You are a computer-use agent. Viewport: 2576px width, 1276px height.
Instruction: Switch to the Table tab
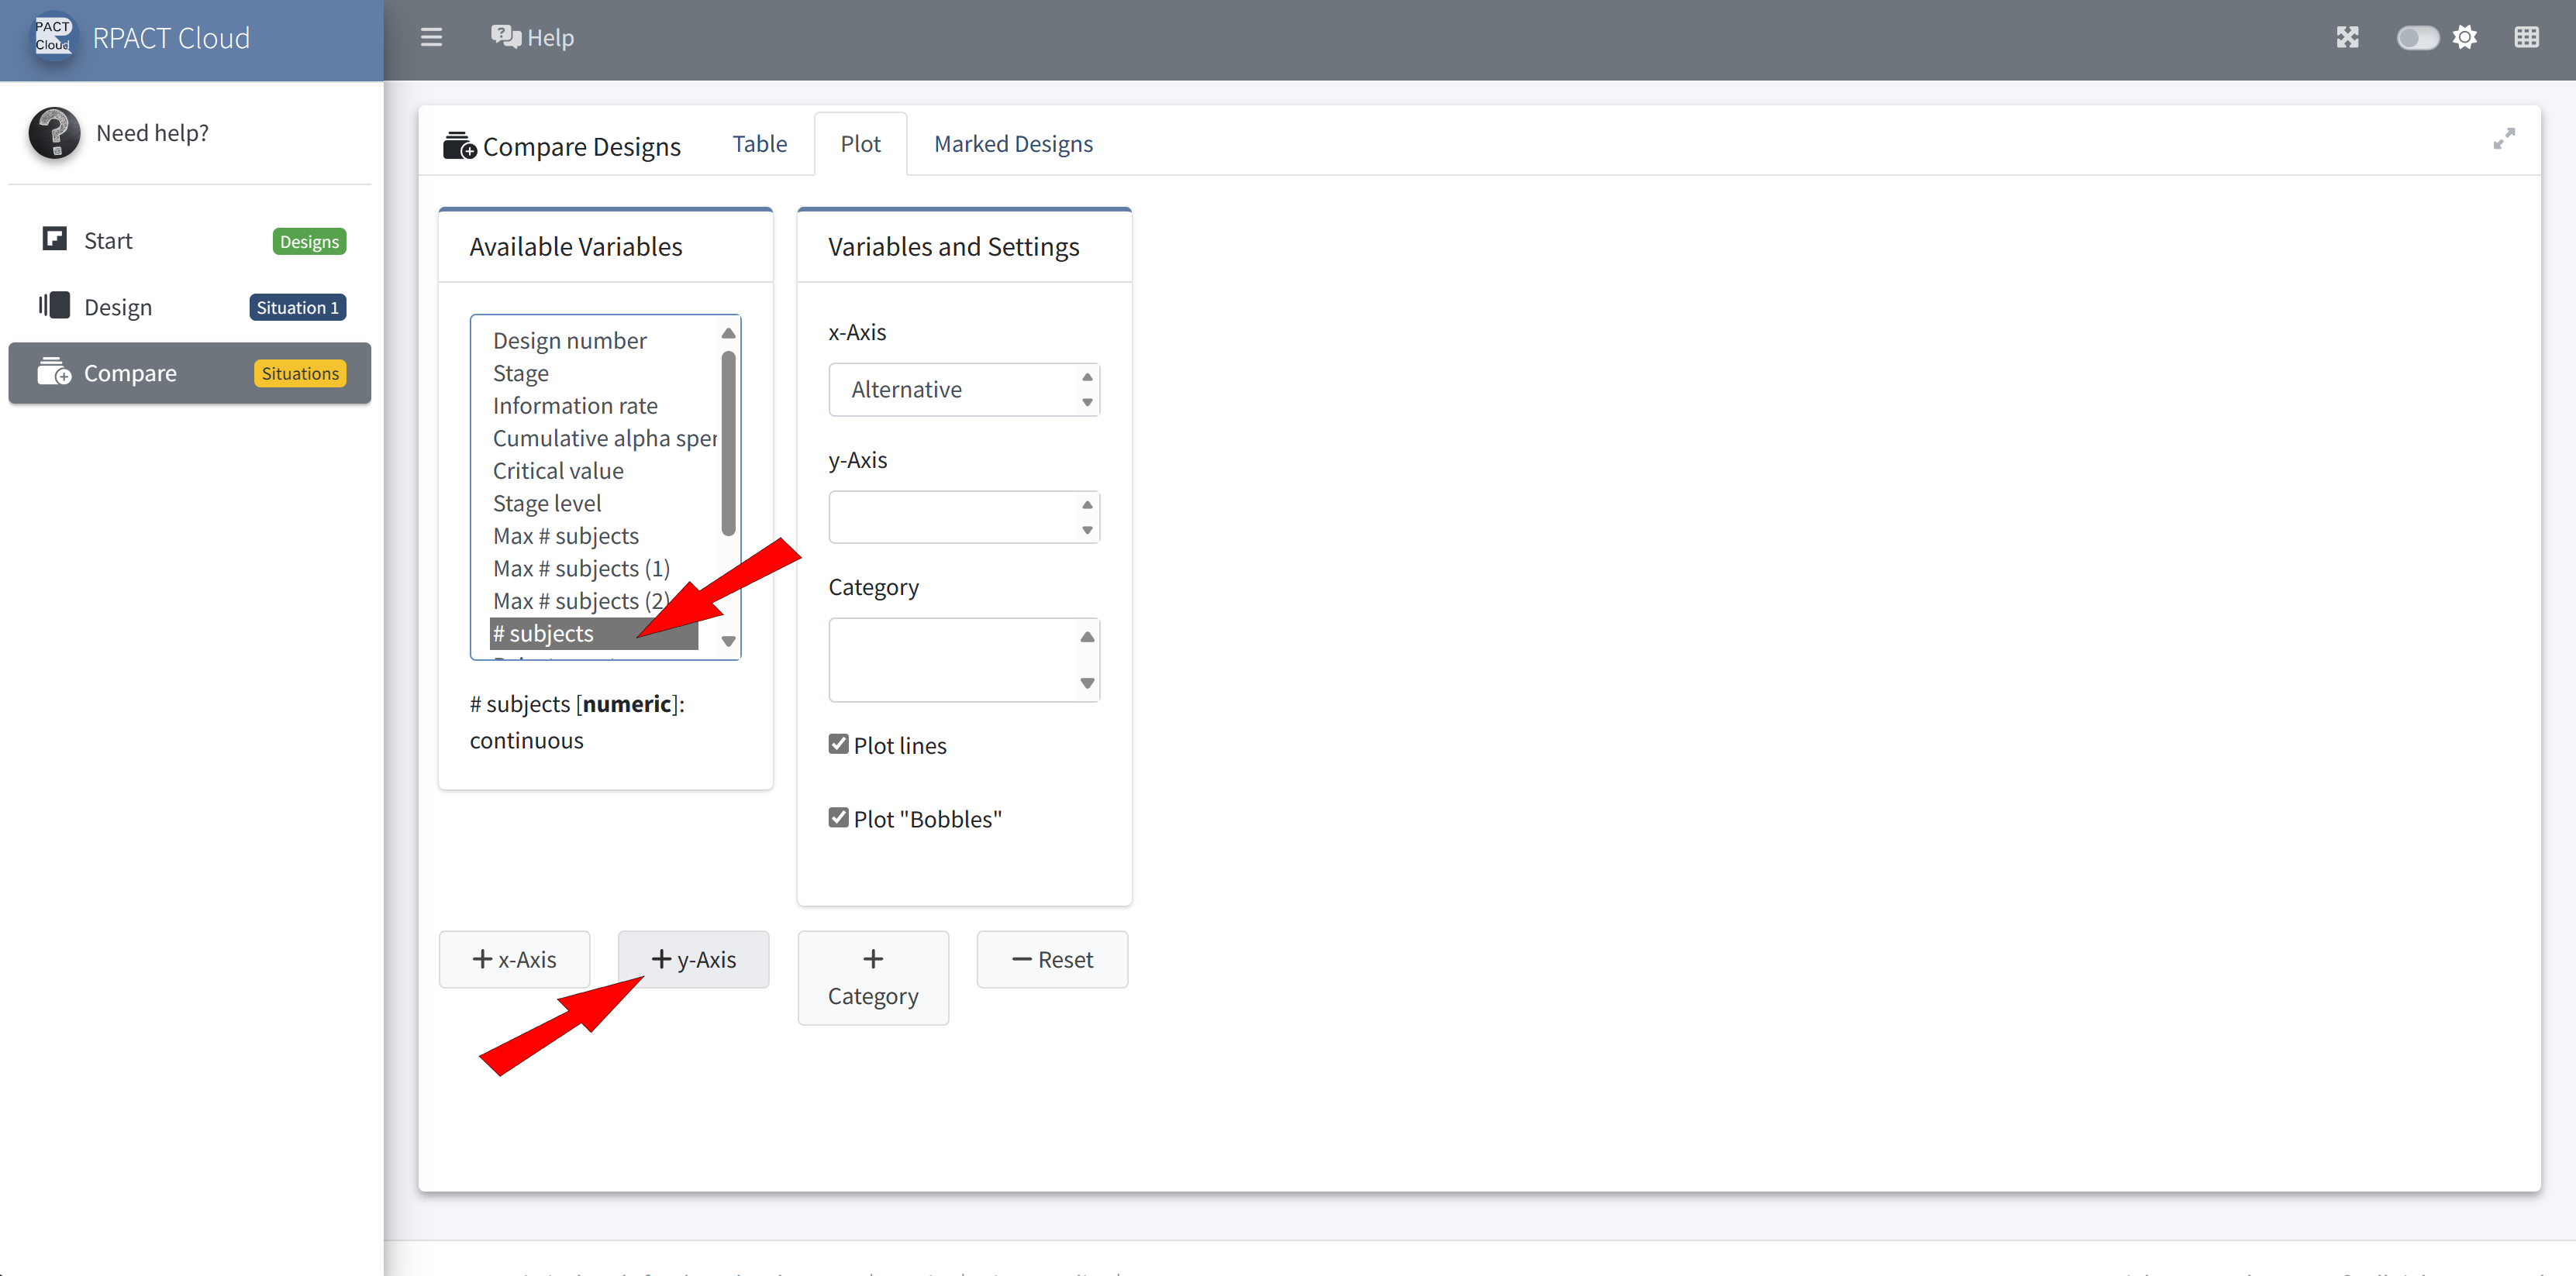(x=759, y=144)
